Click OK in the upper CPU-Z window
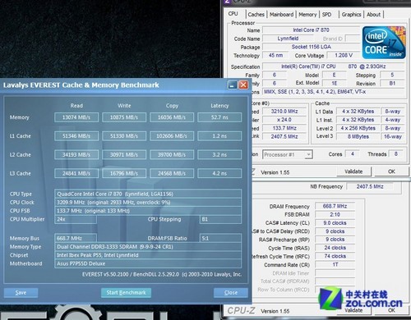411x320 pixels. click(x=391, y=171)
